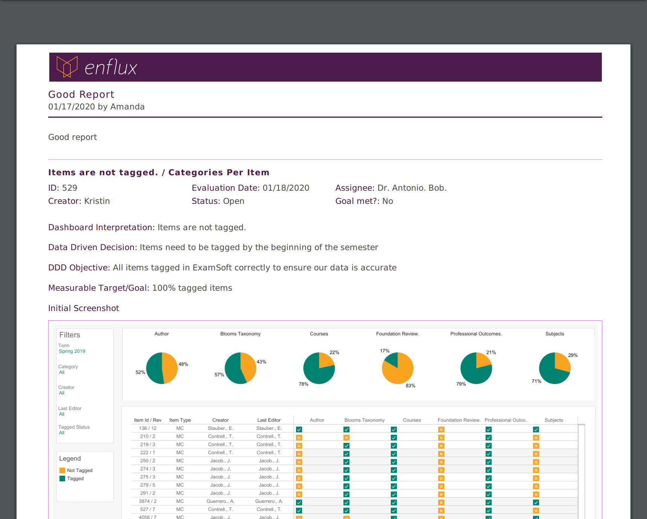Image resolution: width=647 pixels, height=519 pixels.
Task: Click the Initial Screenshot label
Action: pyautogui.click(x=84, y=308)
